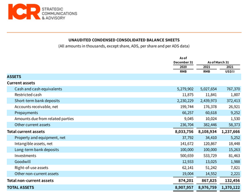The width and height of the screenshot is (248, 193).
Task: Click the ICR logo
Action: pyautogui.click(x=24, y=12)
